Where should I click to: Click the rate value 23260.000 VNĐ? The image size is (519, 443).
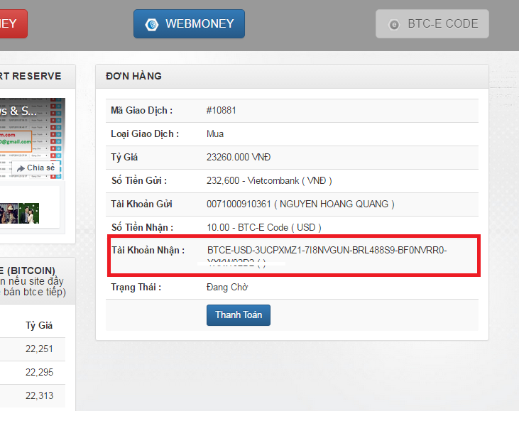(239, 157)
